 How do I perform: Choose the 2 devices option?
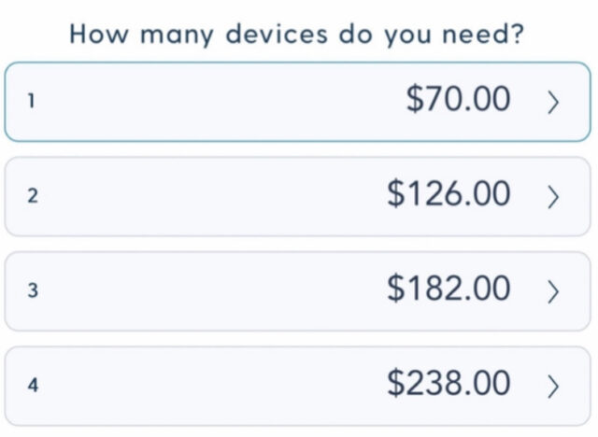pos(297,197)
